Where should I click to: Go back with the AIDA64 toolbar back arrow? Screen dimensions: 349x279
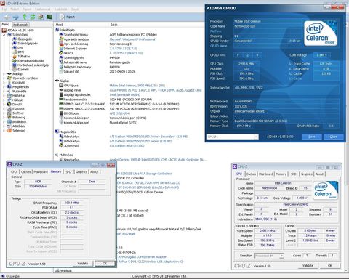point(7,17)
